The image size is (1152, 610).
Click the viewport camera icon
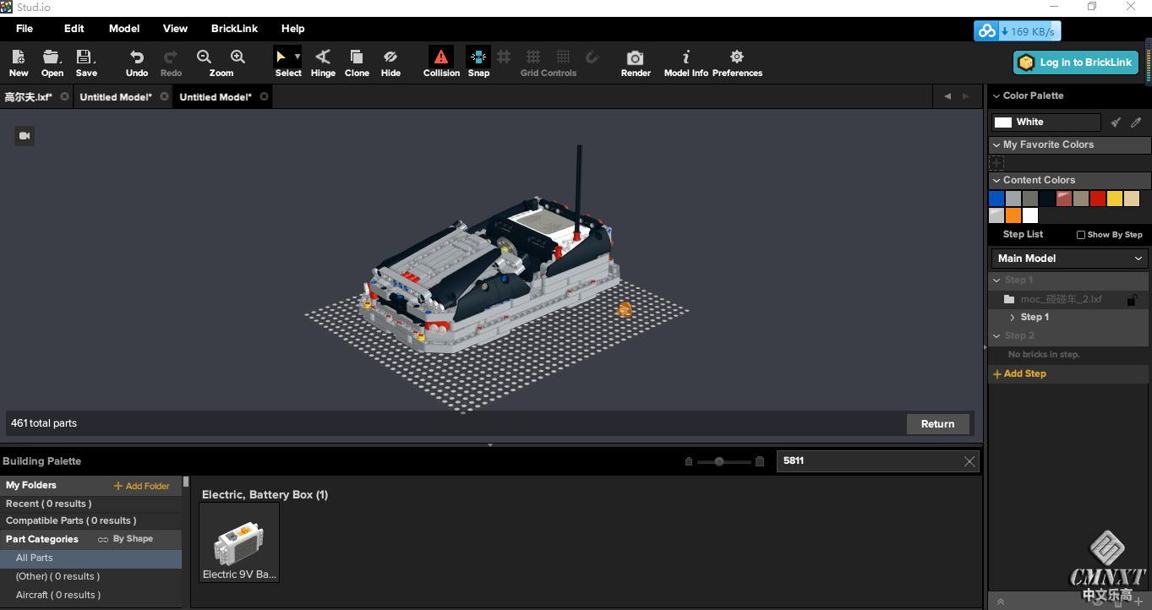click(25, 135)
